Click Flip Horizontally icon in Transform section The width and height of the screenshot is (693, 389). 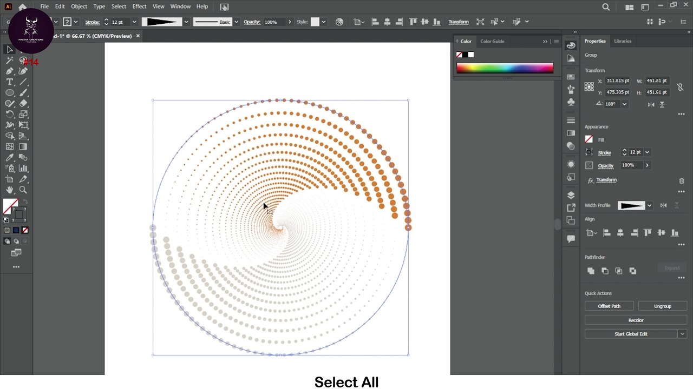tap(651, 104)
